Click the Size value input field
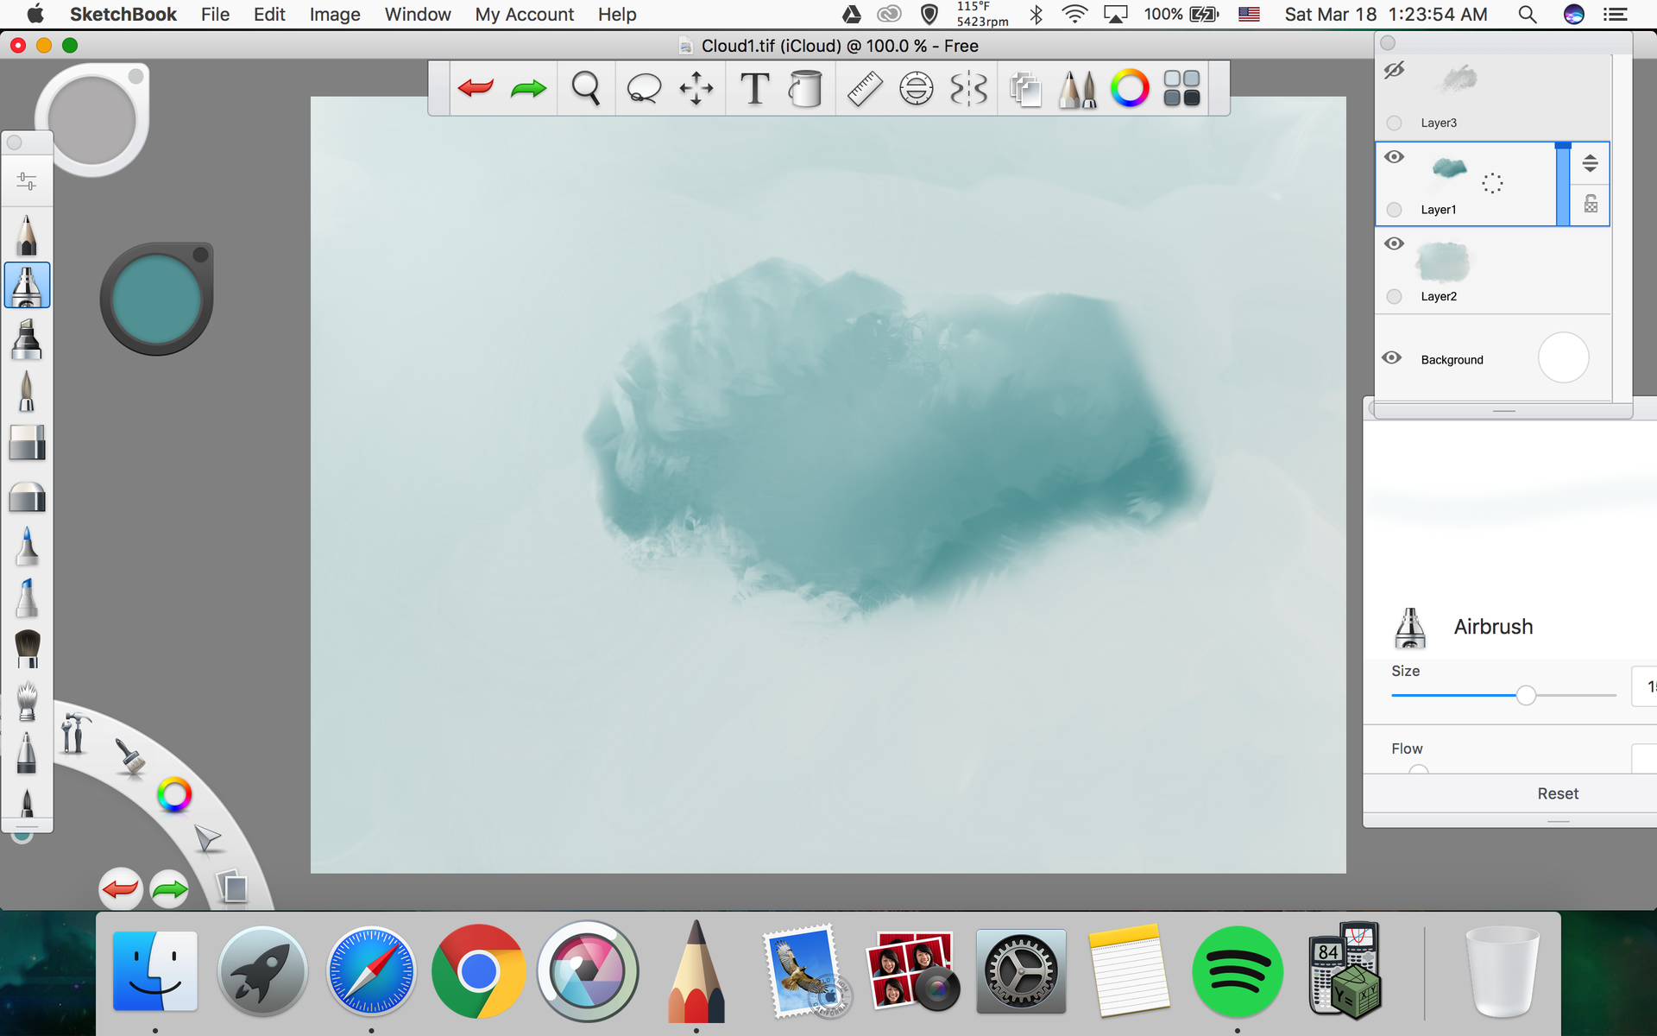Viewport: 1657px width, 1036px height. tap(1644, 686)
